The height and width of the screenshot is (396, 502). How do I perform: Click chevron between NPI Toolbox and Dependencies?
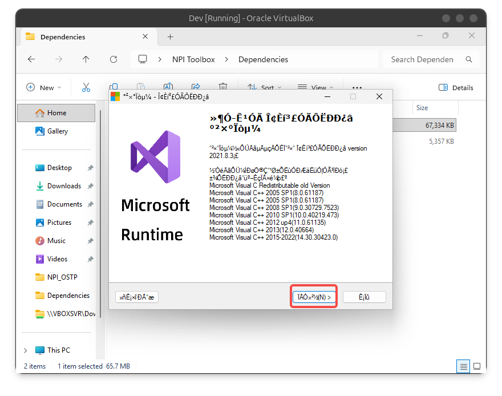point(226,59)
